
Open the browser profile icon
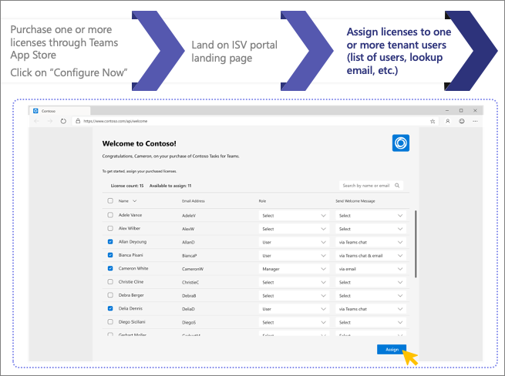click(448, 121)
